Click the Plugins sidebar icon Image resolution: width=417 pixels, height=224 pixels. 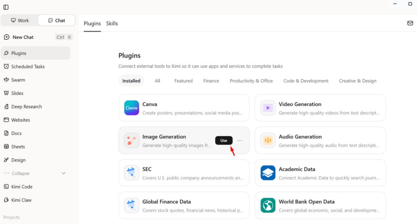(6, 53)
